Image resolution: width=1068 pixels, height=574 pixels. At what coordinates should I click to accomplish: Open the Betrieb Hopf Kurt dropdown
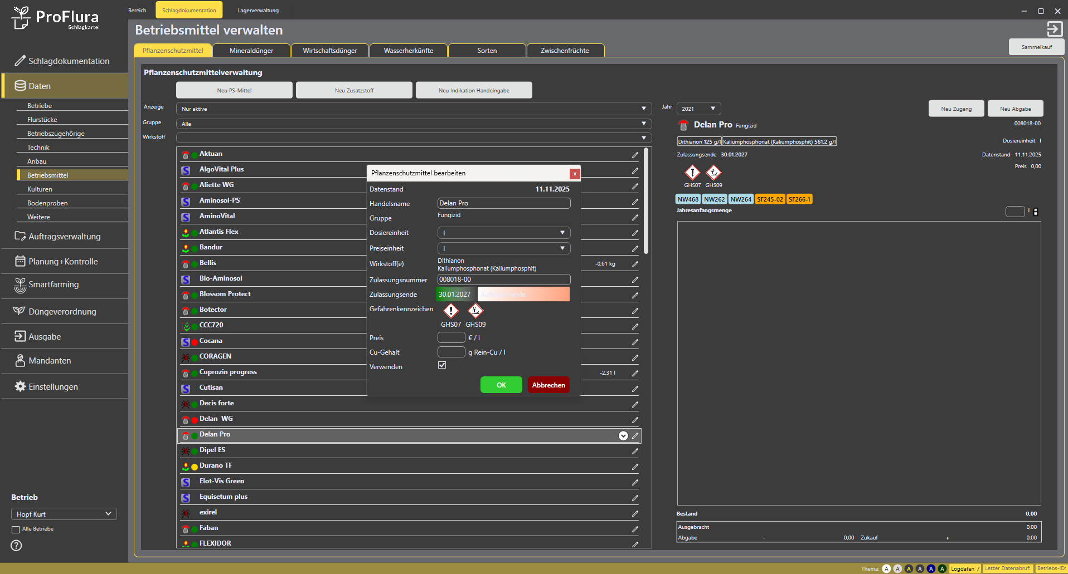(x=64, y=514)
